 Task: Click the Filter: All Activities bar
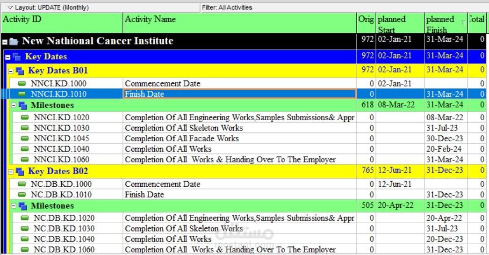click(x=344, y=7)
